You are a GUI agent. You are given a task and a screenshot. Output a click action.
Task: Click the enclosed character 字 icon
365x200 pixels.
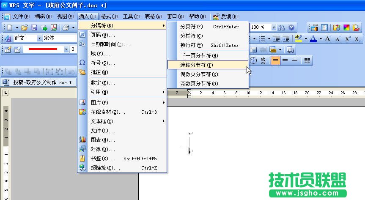tap(253, 60)
